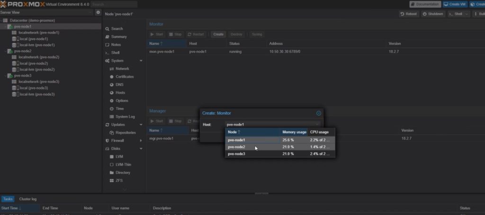This screenshot has width=485, height=215.
Task: Click the Shell button in top toolbar
Action: click(456, 14)
